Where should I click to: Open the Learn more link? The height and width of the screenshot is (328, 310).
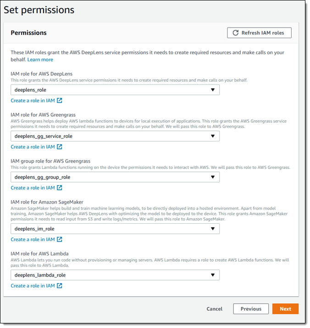click(x=40, y=60)
